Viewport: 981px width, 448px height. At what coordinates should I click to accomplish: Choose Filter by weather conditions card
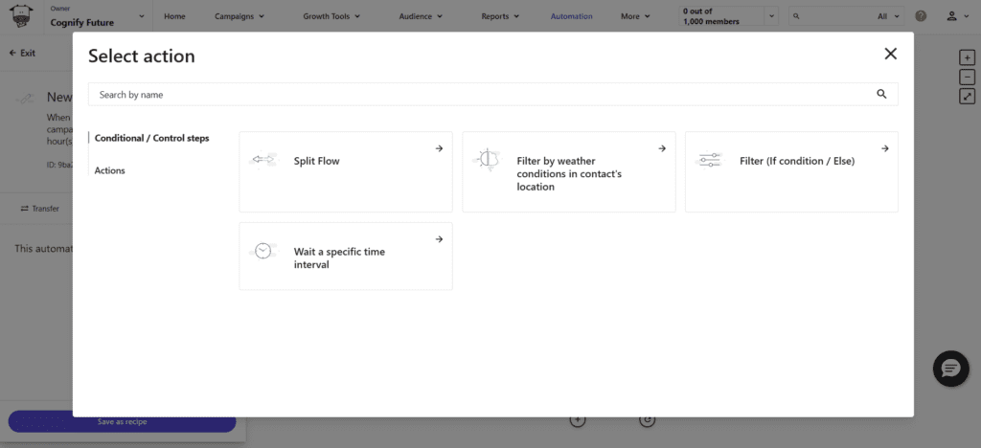tap(569, 171)
